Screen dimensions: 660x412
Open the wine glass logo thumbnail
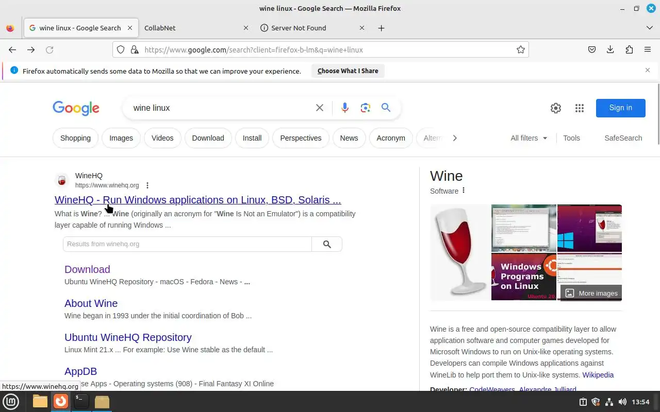[460, 252]
